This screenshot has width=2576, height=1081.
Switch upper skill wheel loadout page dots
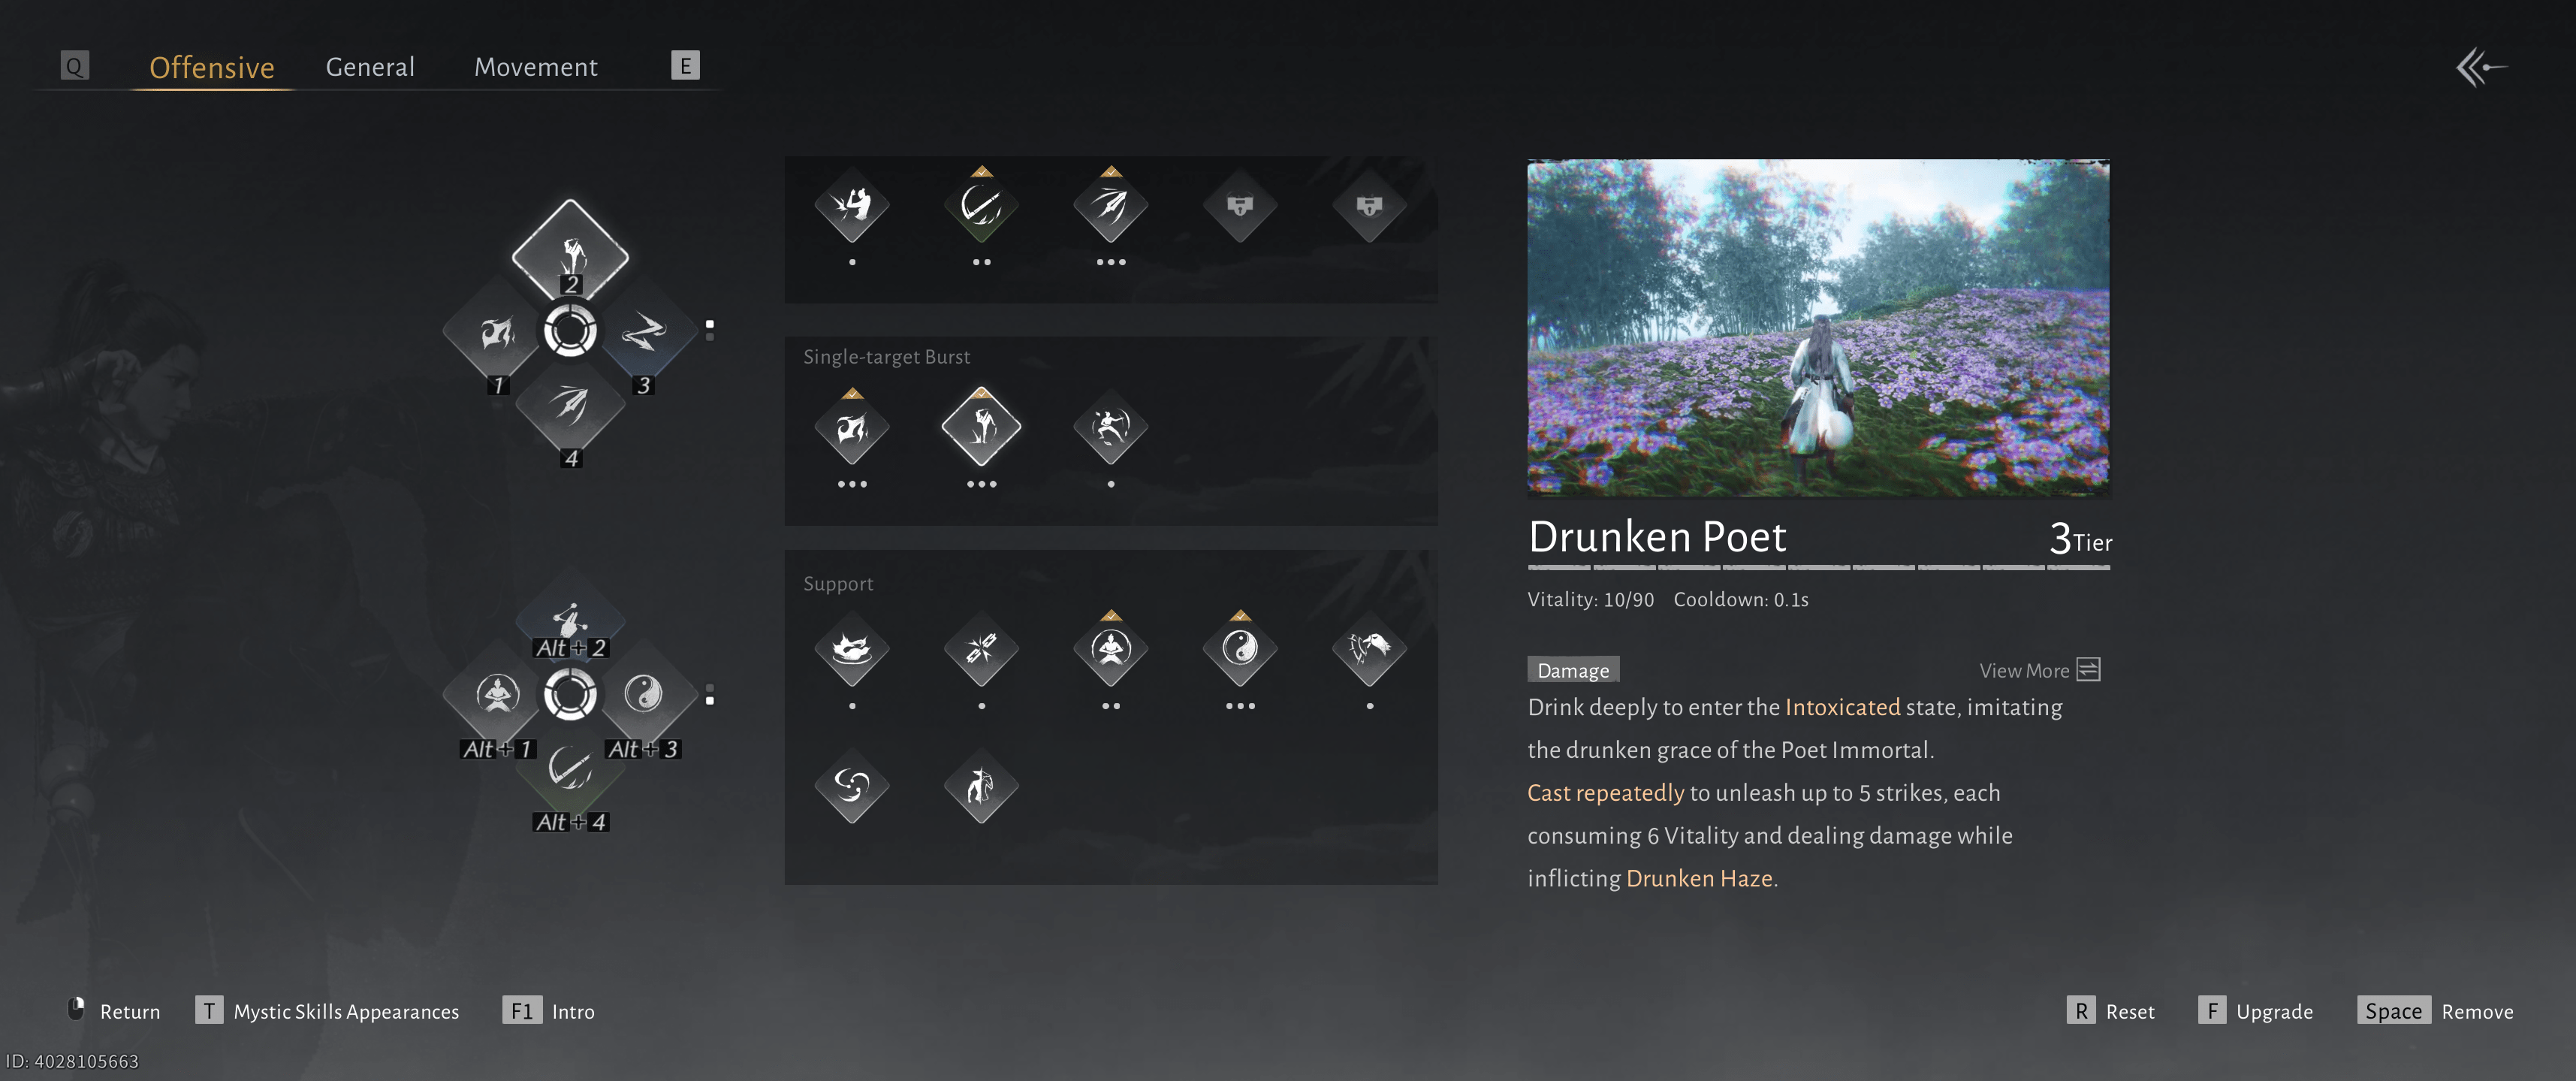[710, 330]
